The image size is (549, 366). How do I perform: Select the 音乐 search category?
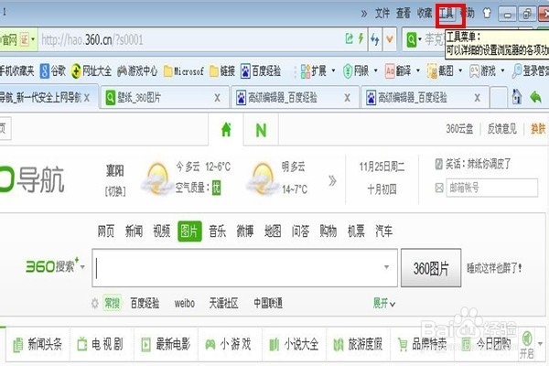coord(218,231)
